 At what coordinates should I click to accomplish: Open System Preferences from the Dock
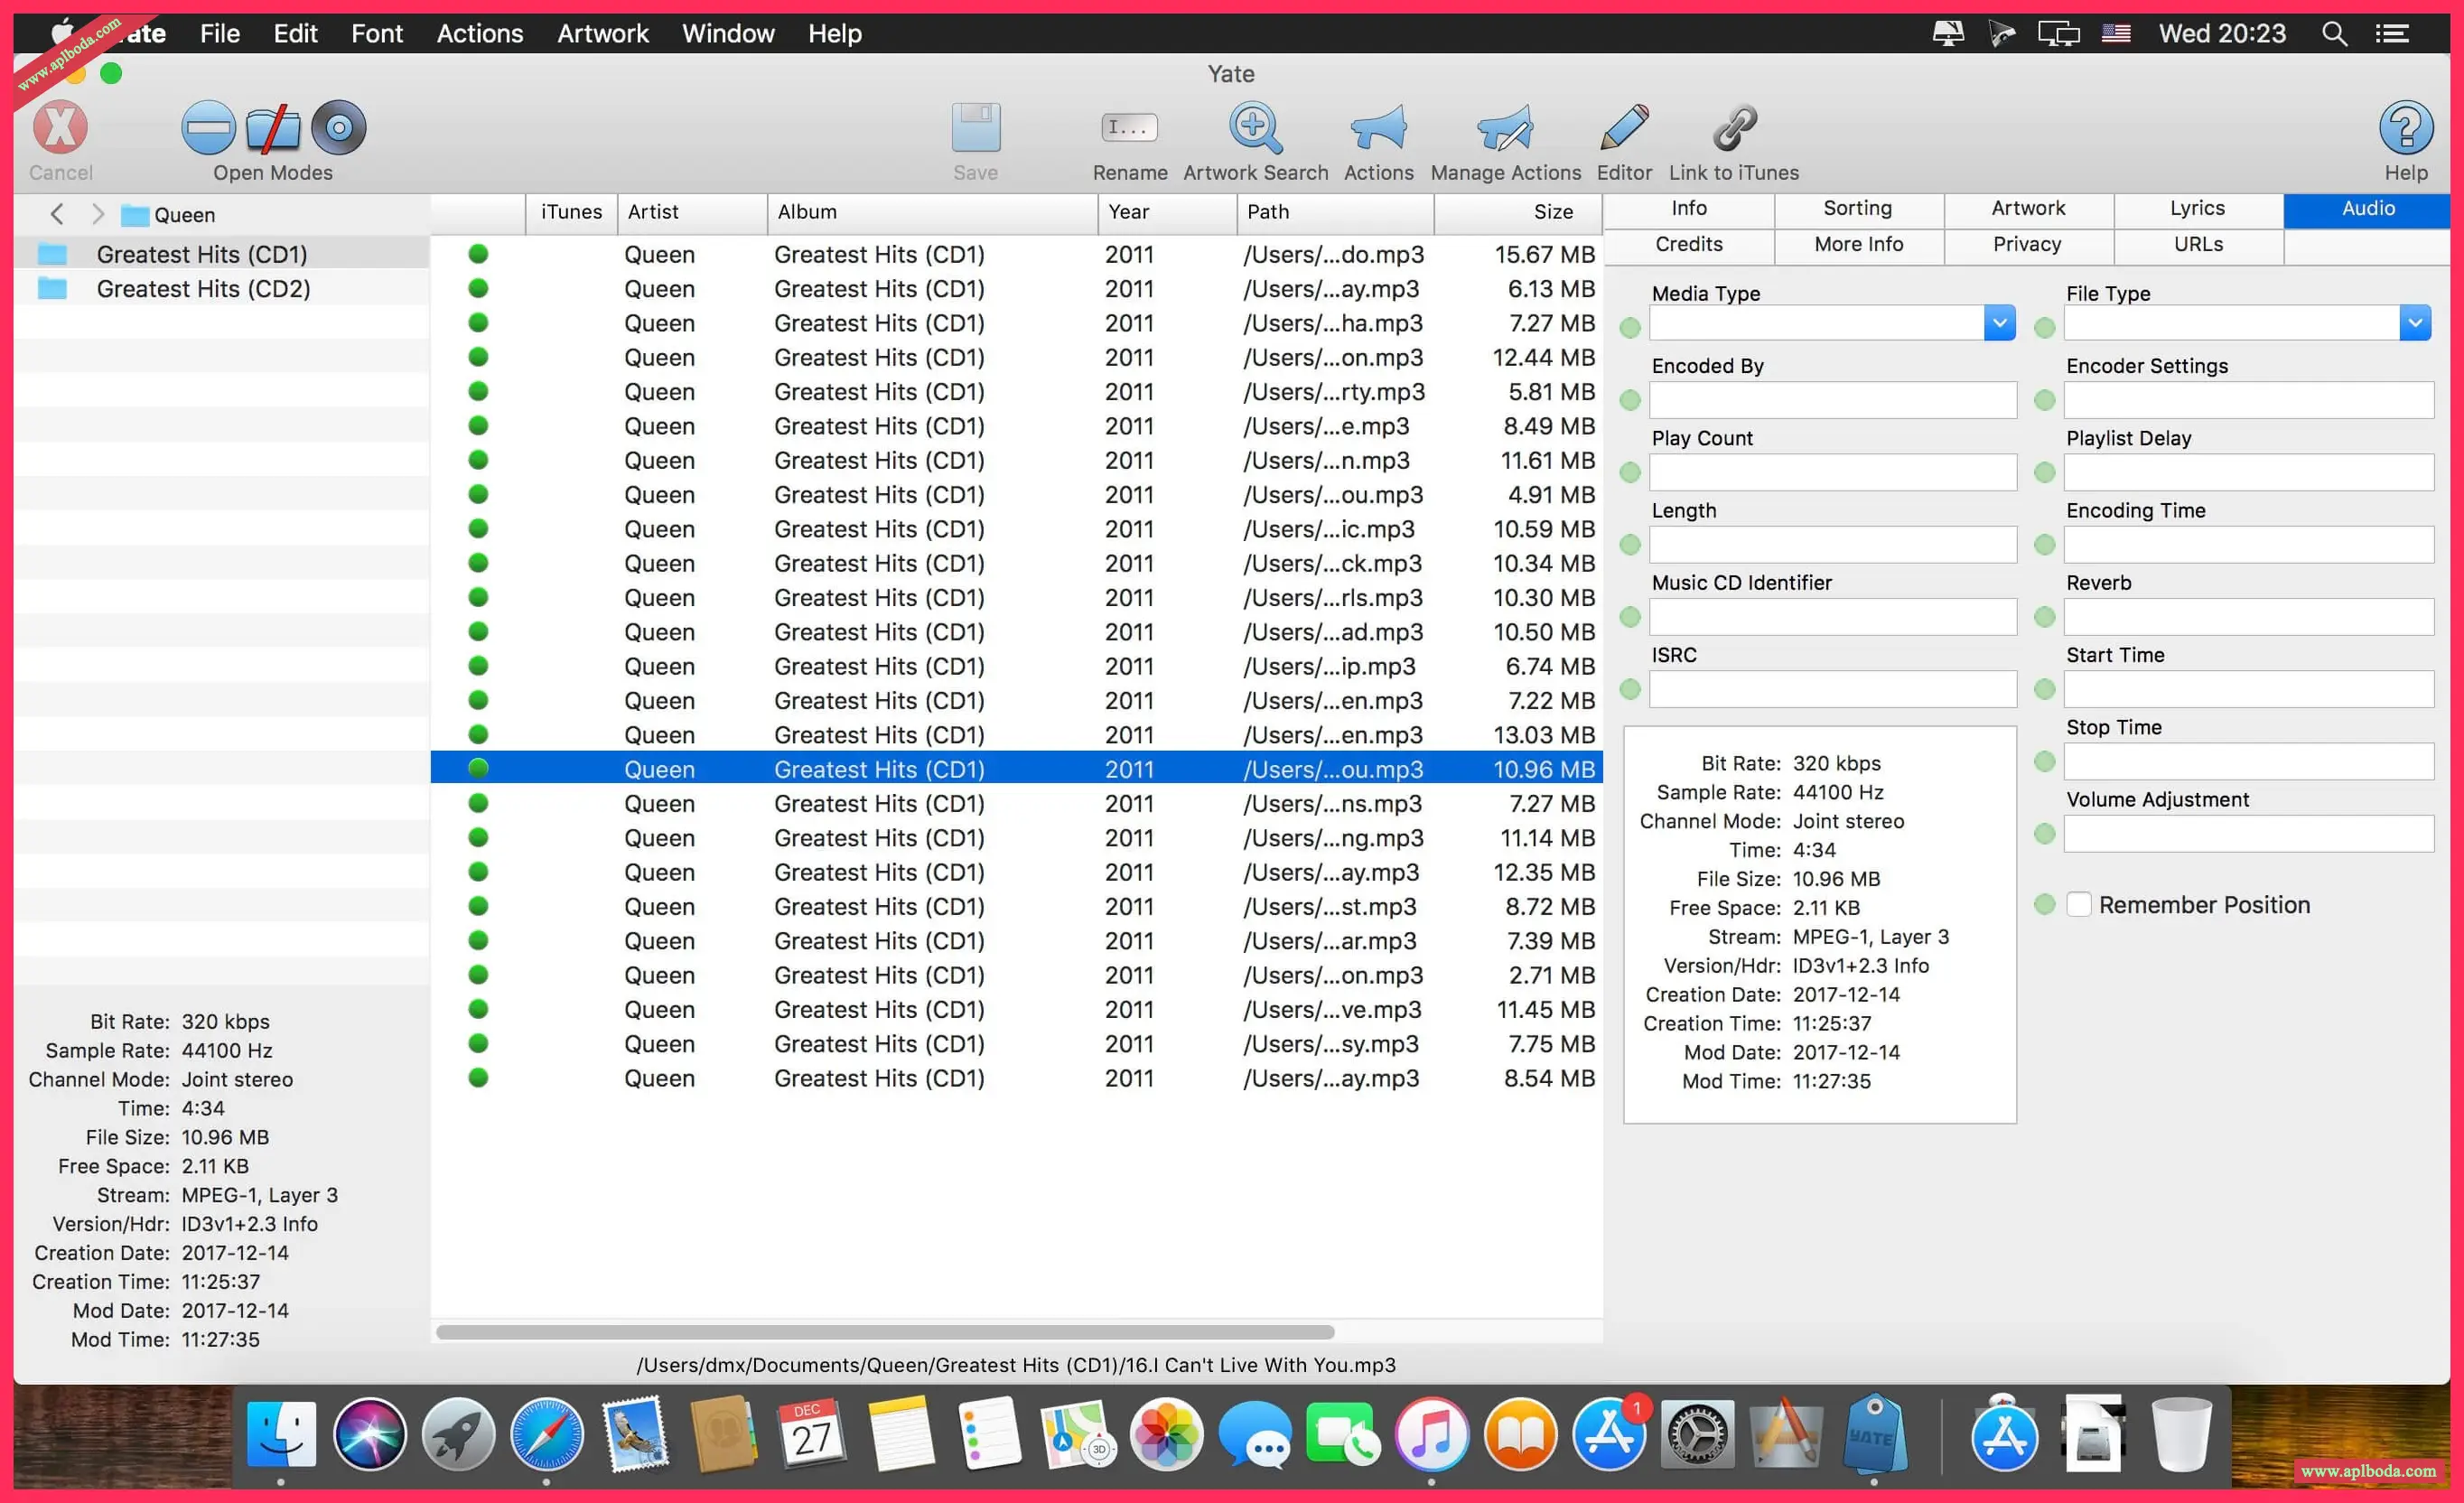(x=1697, y=1433)
